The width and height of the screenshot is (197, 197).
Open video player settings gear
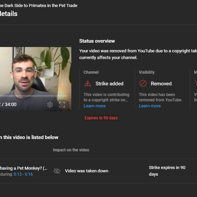(x=50, y=105)
